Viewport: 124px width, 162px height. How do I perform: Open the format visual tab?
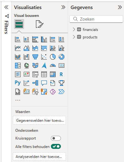tap(39, 24)
